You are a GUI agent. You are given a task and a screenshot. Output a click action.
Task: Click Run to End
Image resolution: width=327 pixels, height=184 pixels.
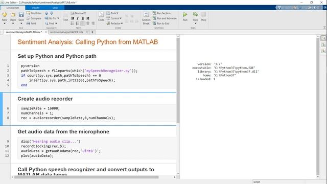pyautogui.click(x=161, y=24)
